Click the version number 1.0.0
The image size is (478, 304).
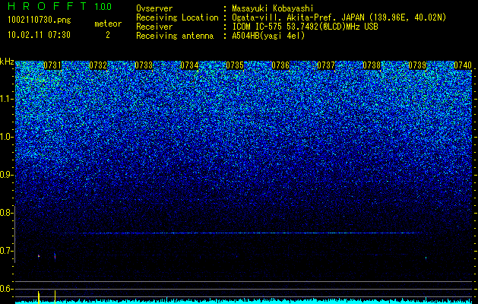[103, 7]
